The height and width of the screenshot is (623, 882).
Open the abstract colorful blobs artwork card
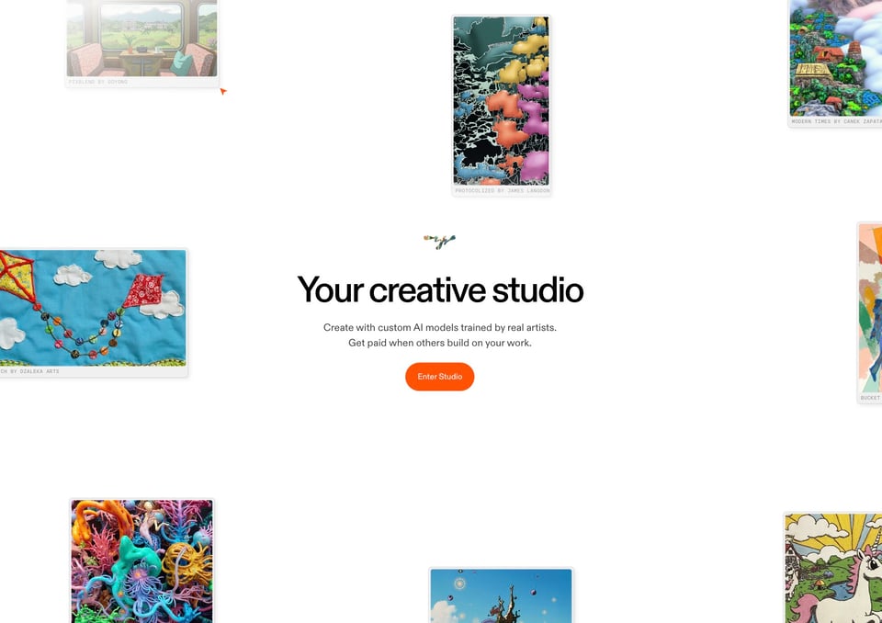[x=502, y=101]
